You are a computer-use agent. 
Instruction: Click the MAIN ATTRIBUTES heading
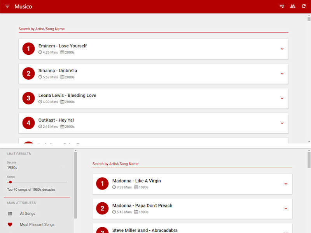click(21, 203)
